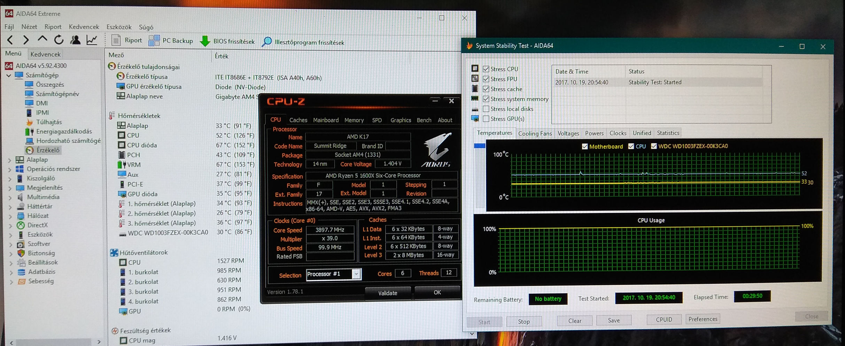Save the stability test results
The height and width of the screenshot is (346, 845).
click(614, 321)
